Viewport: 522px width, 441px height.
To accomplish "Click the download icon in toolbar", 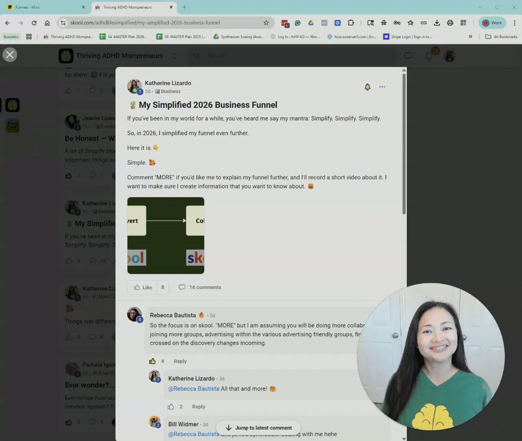I will point(437,22).
